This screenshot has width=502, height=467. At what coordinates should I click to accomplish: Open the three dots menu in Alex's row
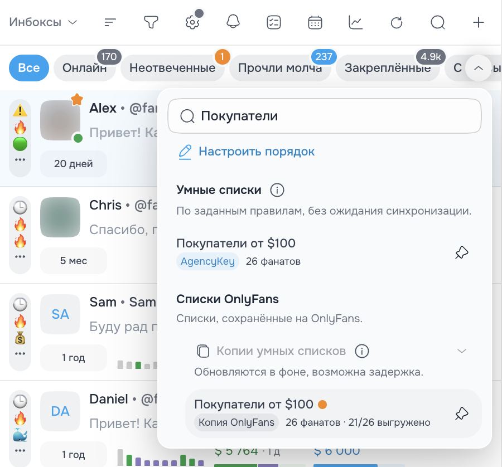pyautogui.click(x=20, y=159)
